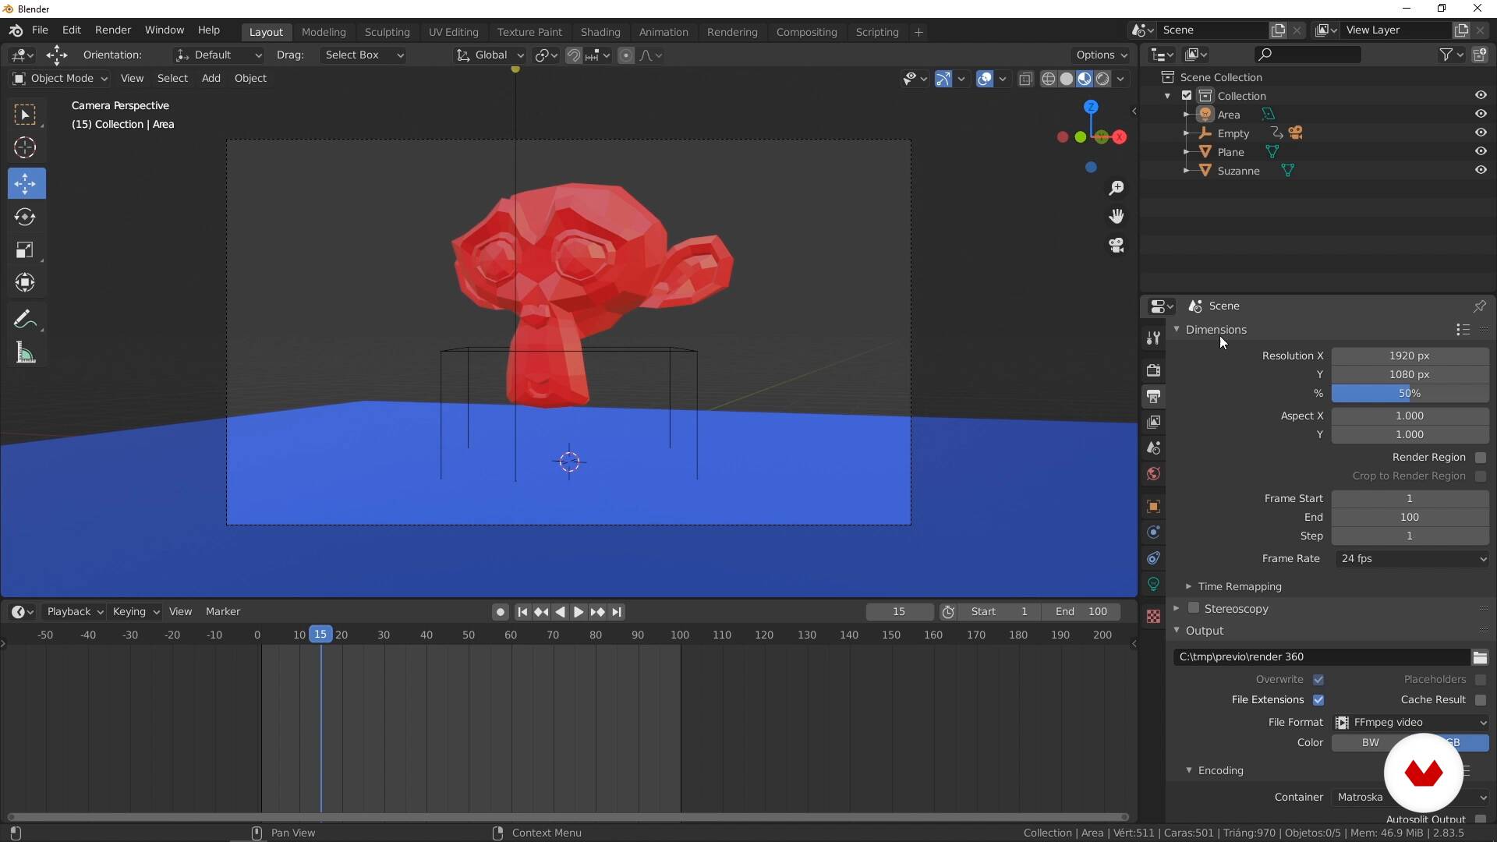Open the Output properties tab
The image size is (1497, 842).
click(1153, 396)
